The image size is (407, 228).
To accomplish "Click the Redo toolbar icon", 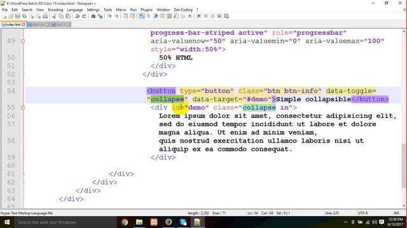I will pos(84,16).
